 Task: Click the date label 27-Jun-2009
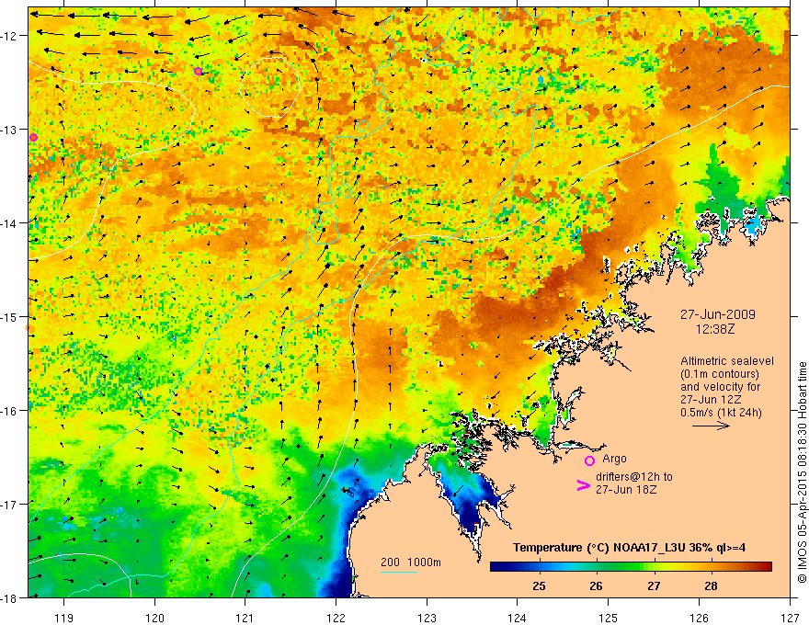coord(718,314)
